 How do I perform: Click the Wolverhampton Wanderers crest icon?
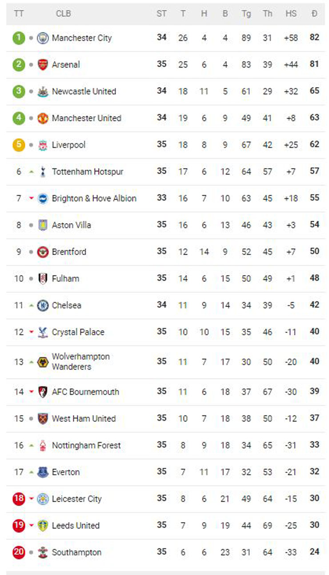tap(43, 362)
